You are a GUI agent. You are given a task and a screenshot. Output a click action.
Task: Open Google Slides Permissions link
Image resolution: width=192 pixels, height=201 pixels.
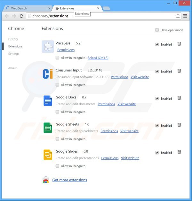click(110, 158)
